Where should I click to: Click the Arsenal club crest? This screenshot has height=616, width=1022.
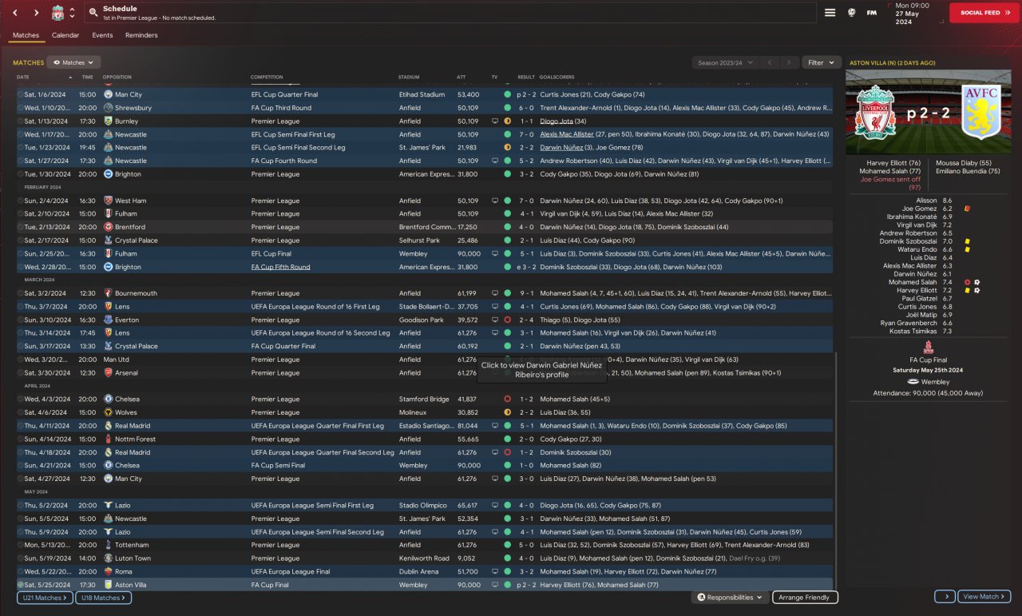(x=108, y=373)
